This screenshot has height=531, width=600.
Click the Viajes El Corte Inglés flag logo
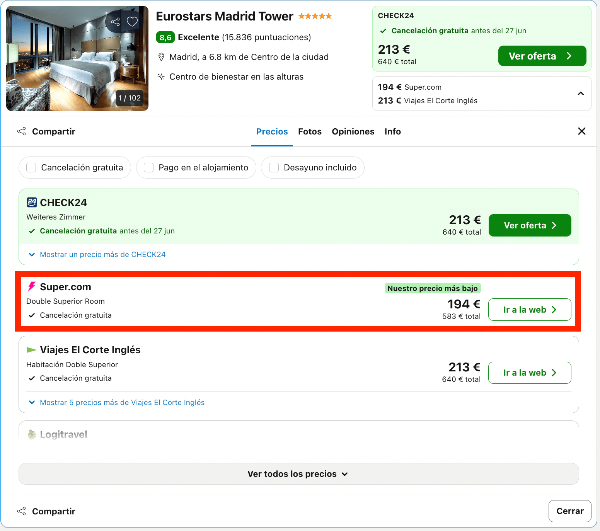click(x=32, y=350)
